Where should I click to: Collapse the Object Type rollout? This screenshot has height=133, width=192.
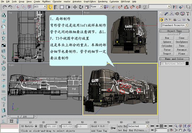pyautogui.click(x=174, y=31)
